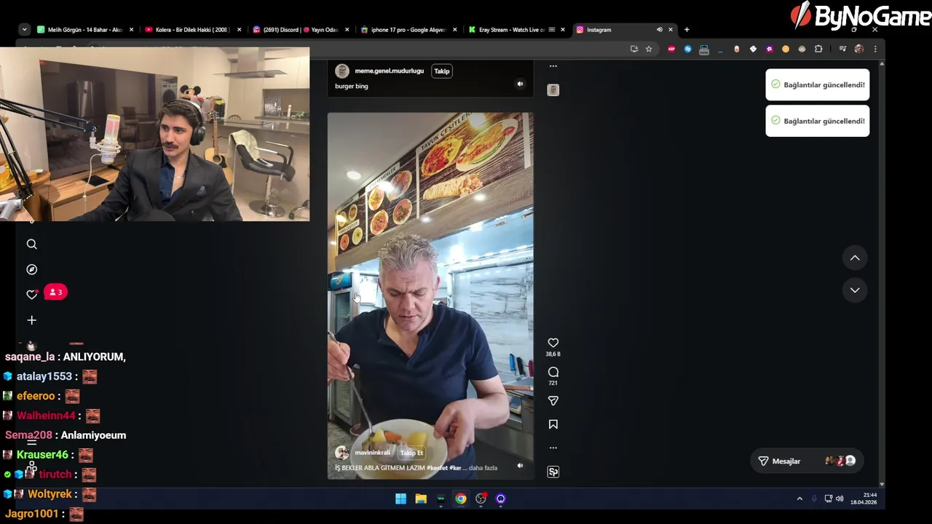This screenshot has width=932, height=524.
Task: Open mavininkrali avatar on the reel
Action: coord(341,453)
